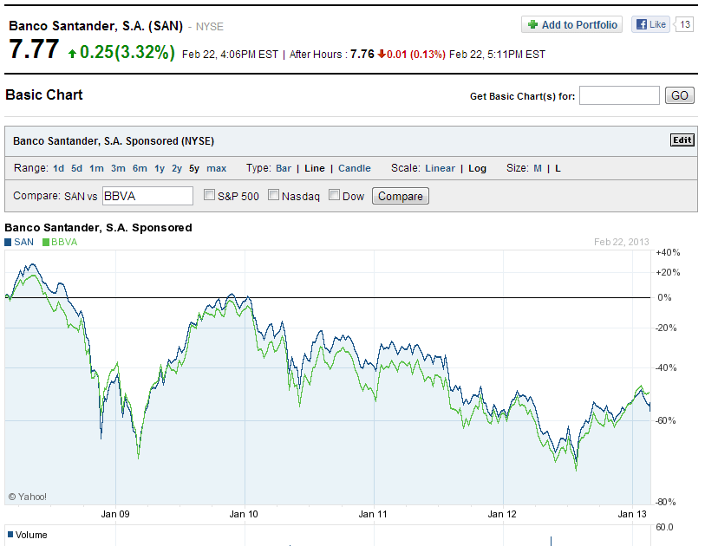Click the Volume label below chart
This screenshot has width=705, height=546.
click(31, 535)
